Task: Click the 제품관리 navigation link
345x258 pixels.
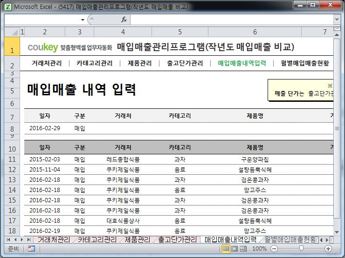Action: [x=140, y=63]
